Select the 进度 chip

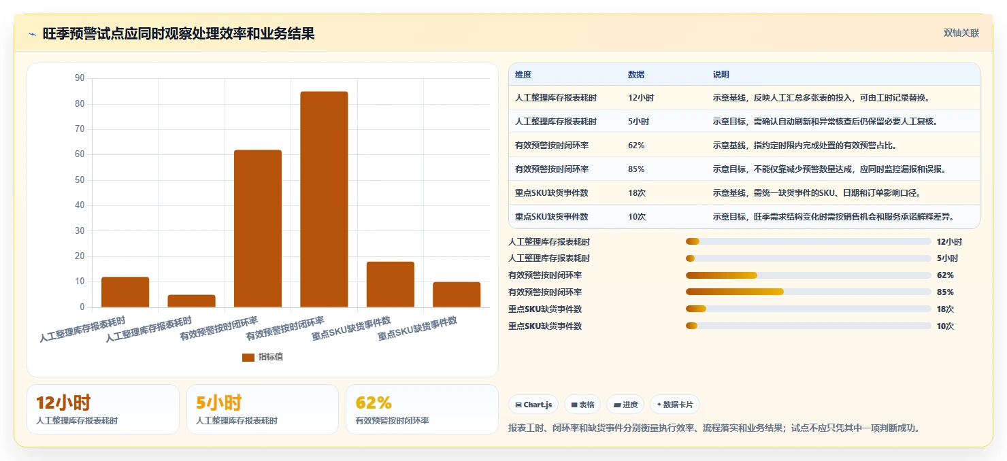point(625,405)
